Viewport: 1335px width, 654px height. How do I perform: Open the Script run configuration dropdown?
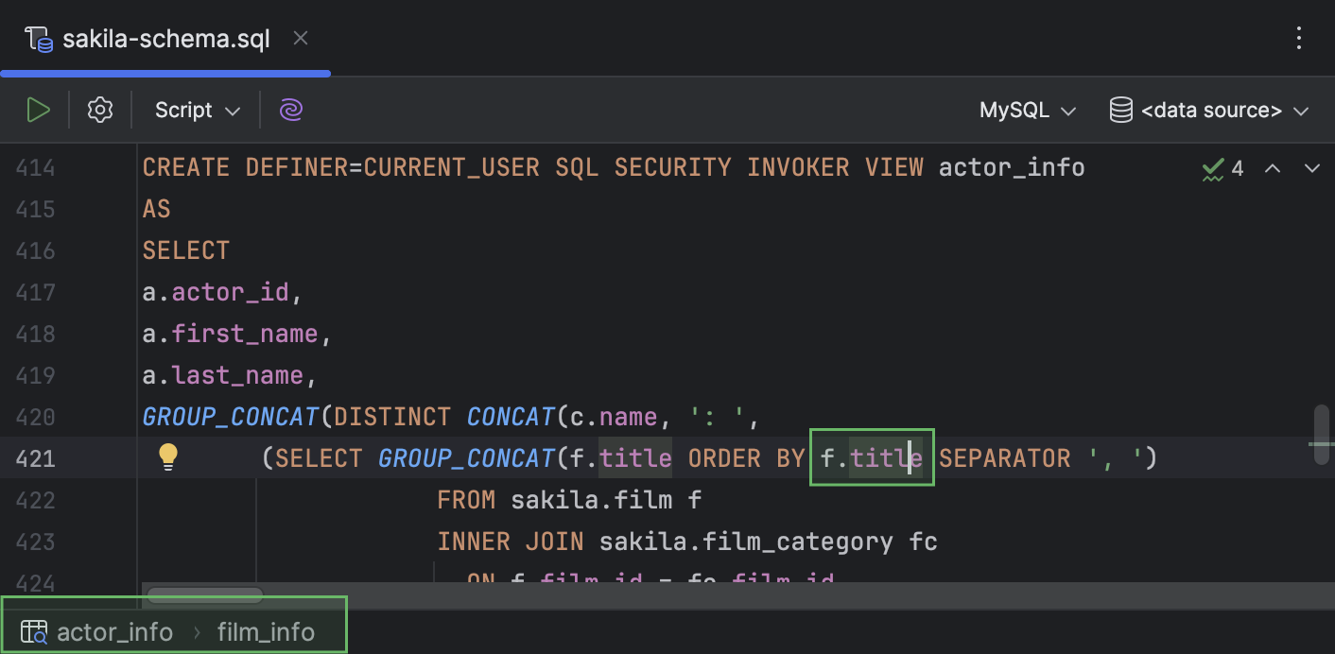[x=195, y=109]
